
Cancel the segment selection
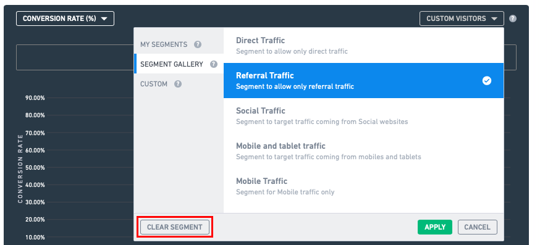478,227
